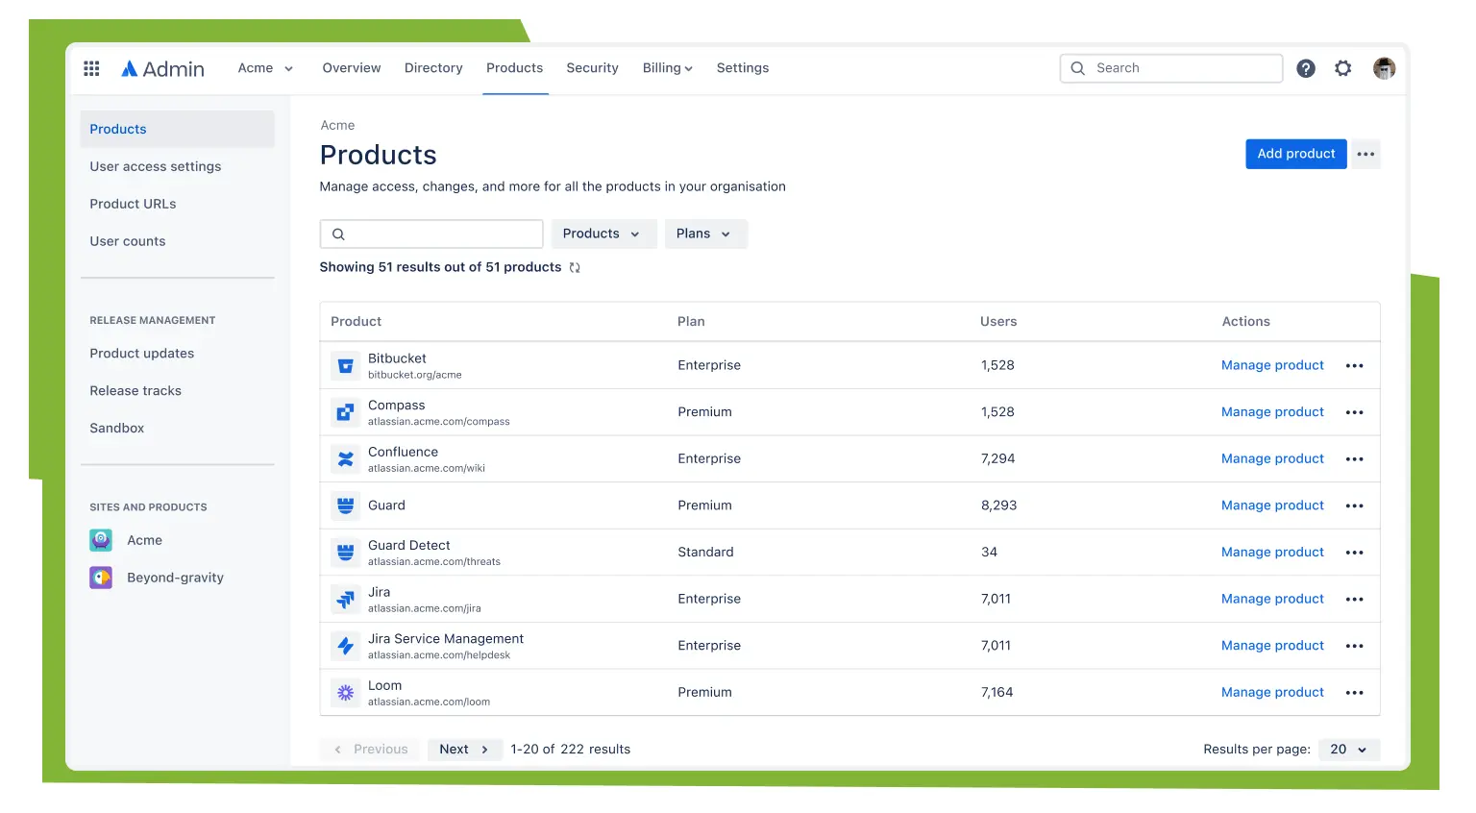Open more actions for Loom row

(x=1355, y=692)
